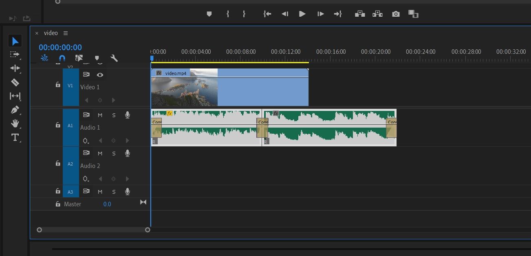Screen dimensions: 531x256
Task: Select the Track Select Forward tool
Action: [x=15, y=54]
